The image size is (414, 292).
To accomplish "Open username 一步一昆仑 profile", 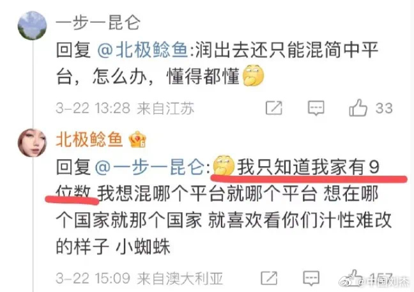I will coord(98,23).
